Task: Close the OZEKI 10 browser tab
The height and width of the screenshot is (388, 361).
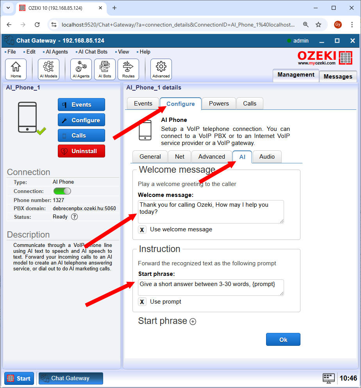Action: [x=100, y=8]
